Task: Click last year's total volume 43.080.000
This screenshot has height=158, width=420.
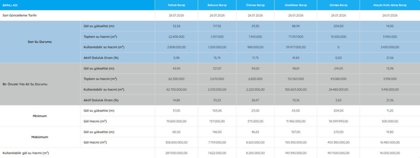Action: click(x=338, y=79)
